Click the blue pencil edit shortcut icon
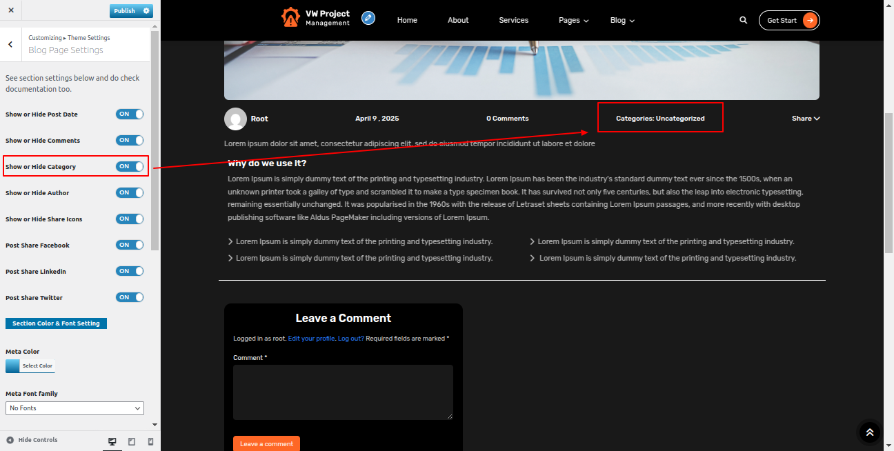 [368, 19]
